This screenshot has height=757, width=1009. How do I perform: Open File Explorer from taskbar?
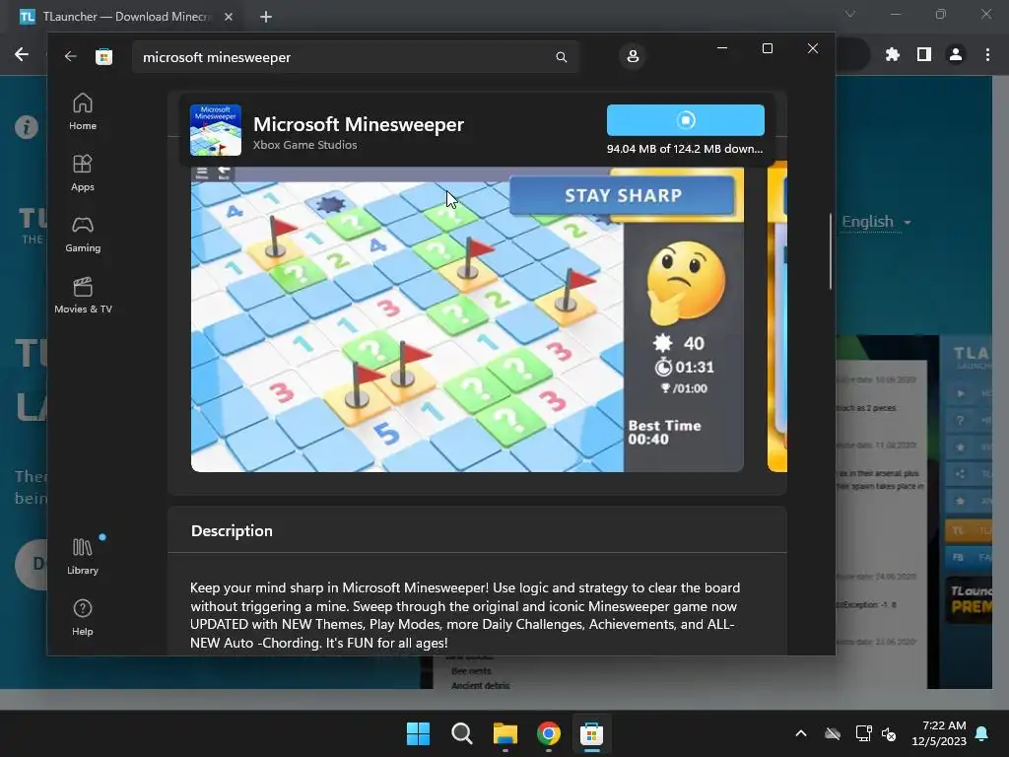coord(505,733)
